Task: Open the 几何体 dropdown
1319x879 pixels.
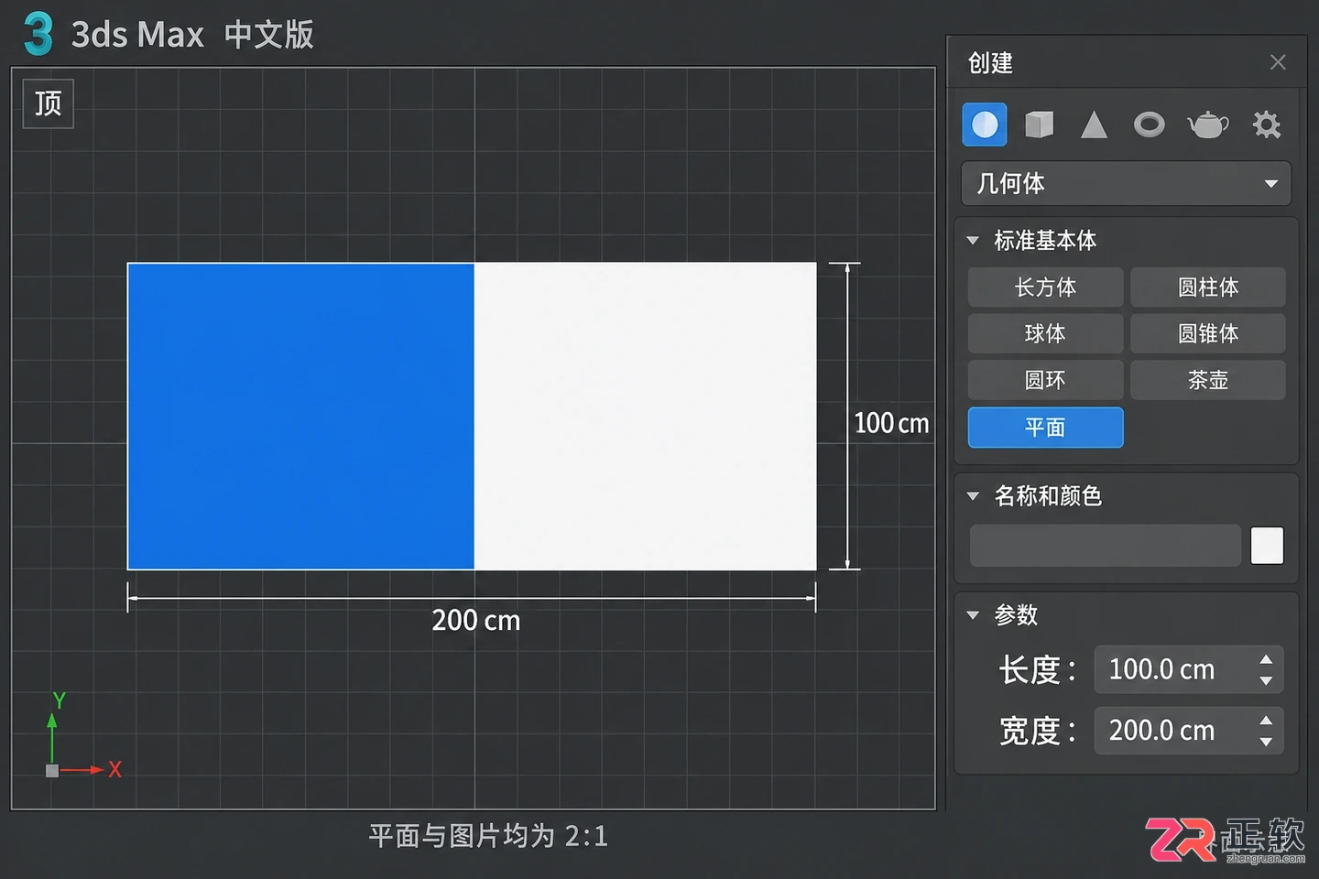Action: [1126, 183]
